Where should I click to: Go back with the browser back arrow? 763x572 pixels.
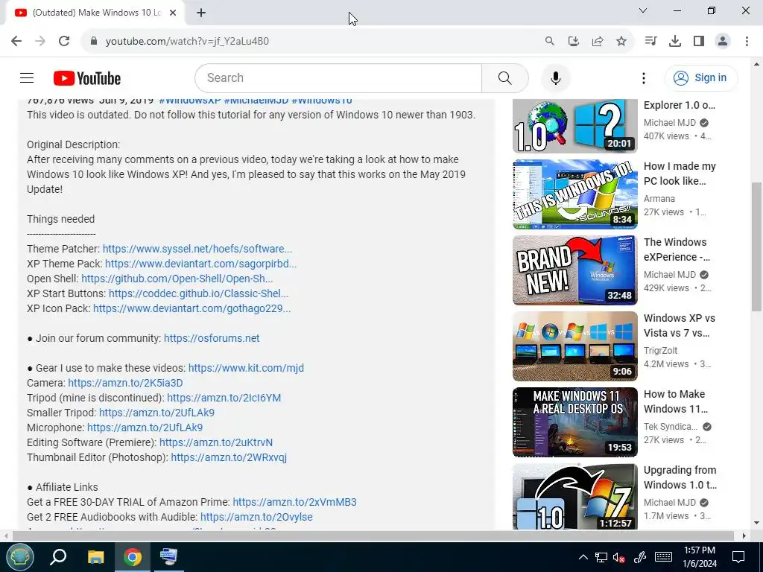tap(16, 41)
